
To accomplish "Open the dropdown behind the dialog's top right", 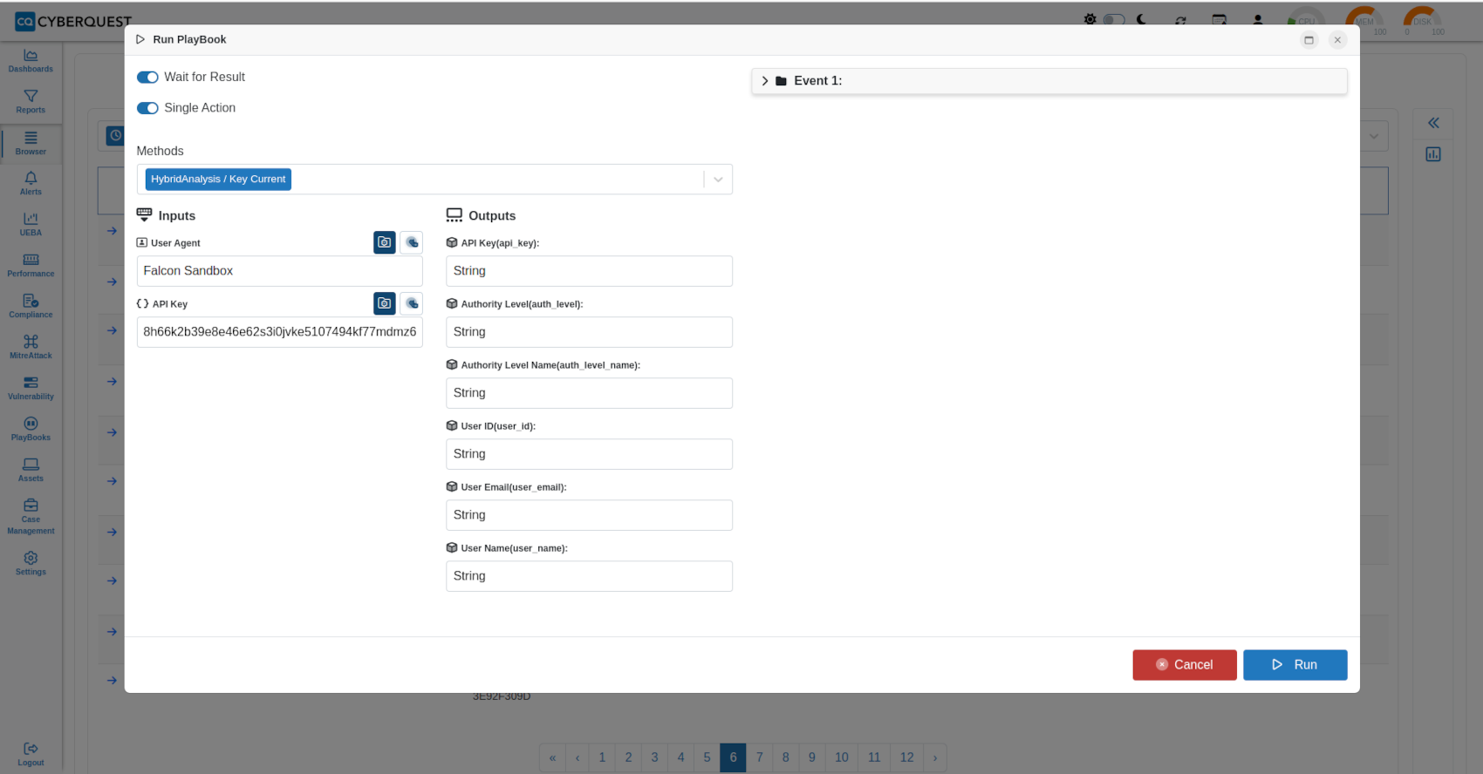I will click(x=1374, y=136).
